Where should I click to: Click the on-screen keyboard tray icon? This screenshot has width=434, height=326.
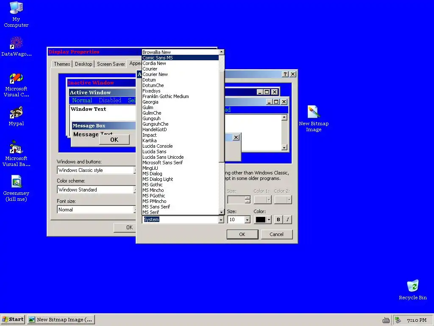[386, 320]
